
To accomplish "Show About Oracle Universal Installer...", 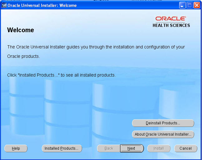I will [x=163, y=134].
